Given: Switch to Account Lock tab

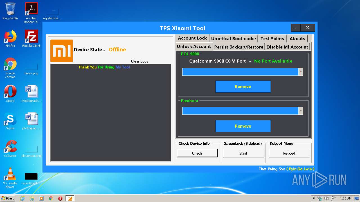Looking at the screenshot, I should coord(192,38).
